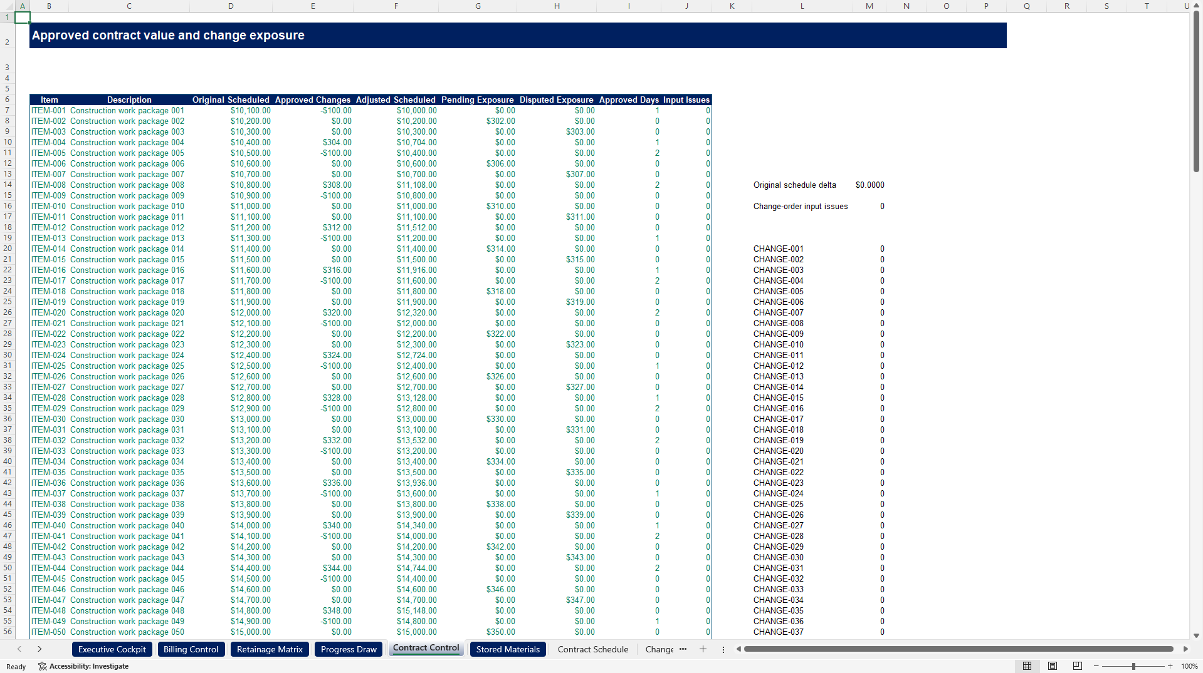1203x673 pixels.
Task: Open the Retainage Matrix sheet tab
Action: click(x=270, y=649)
